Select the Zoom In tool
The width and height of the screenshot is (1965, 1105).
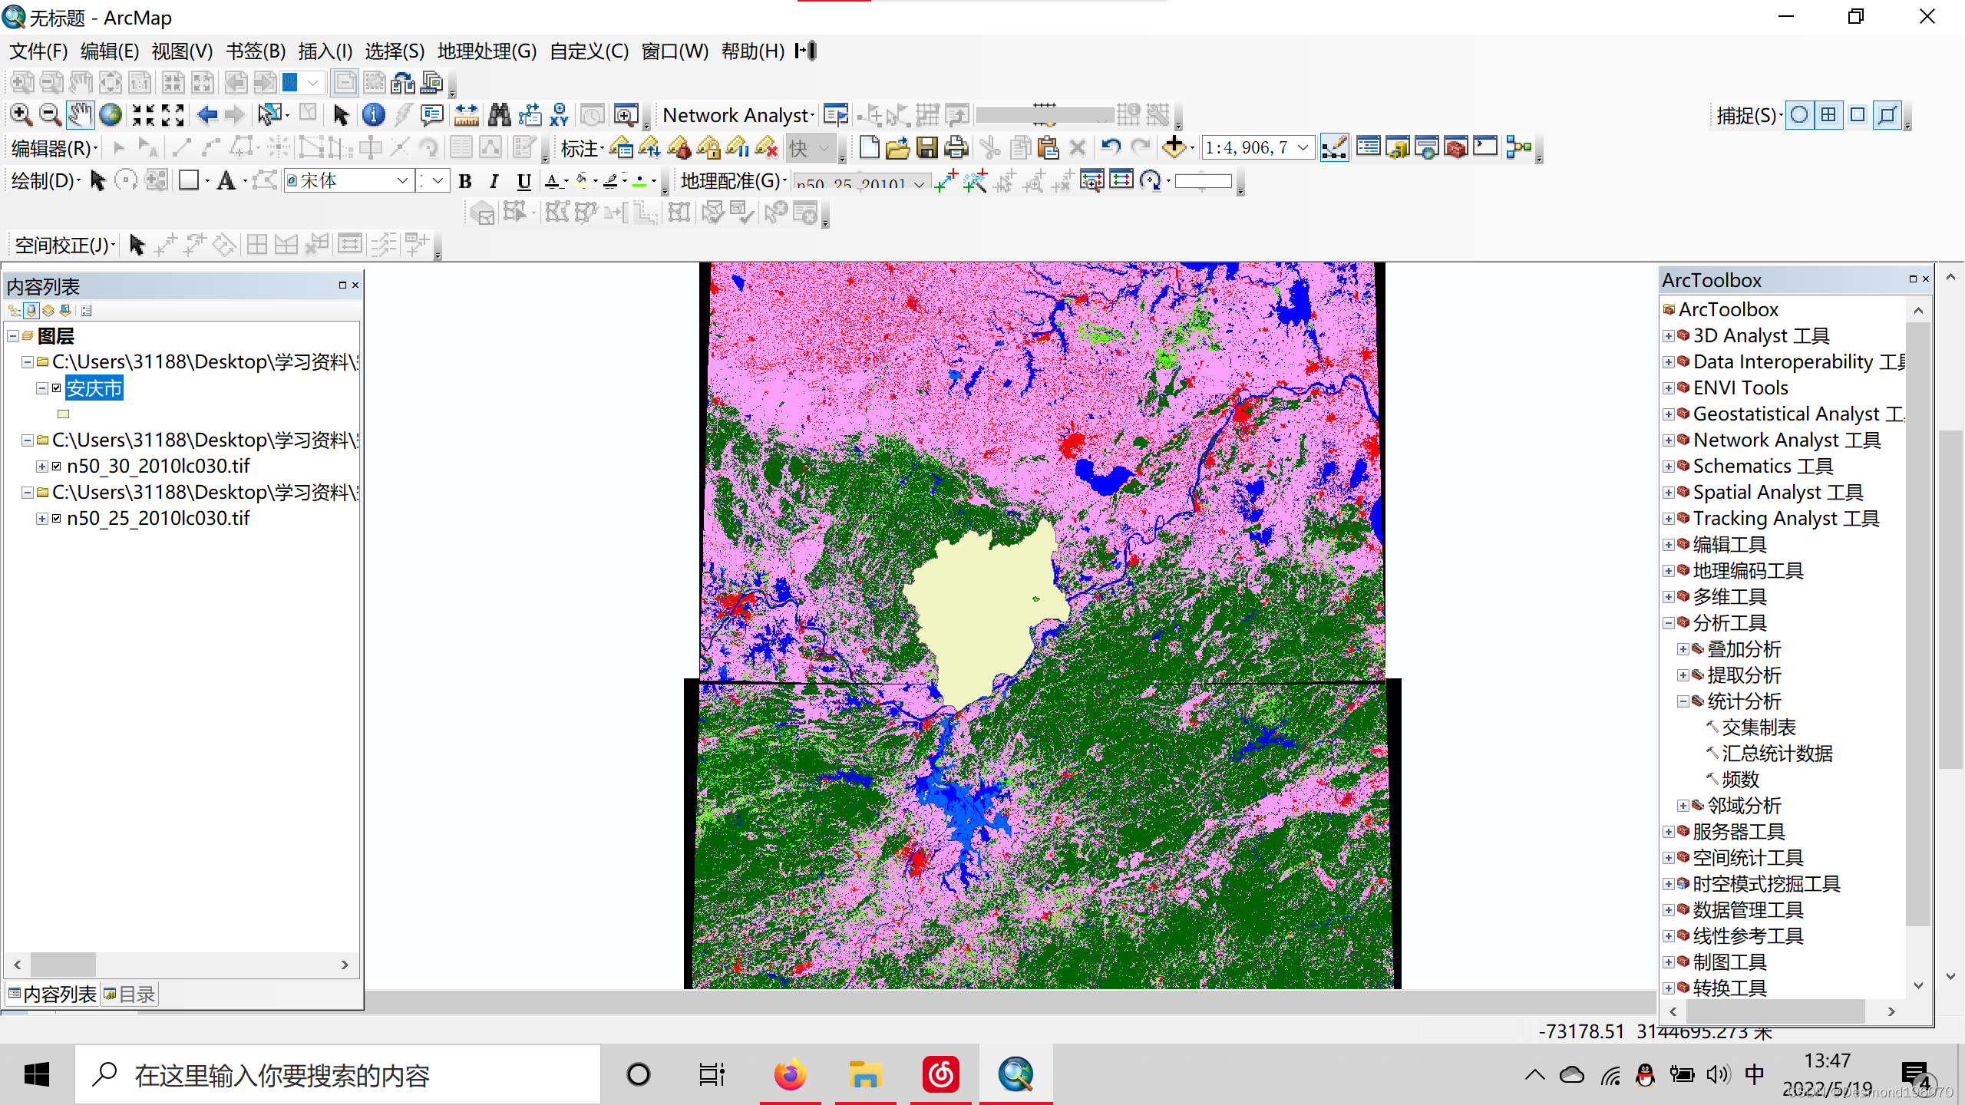[21, 115]
